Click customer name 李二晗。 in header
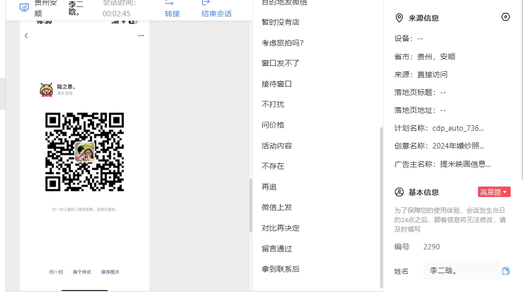This screenshot has height=292, width=523. pos(76,8)
